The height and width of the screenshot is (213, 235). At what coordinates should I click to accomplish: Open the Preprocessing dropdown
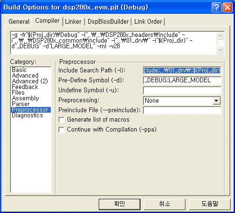[x=216, y=100]
